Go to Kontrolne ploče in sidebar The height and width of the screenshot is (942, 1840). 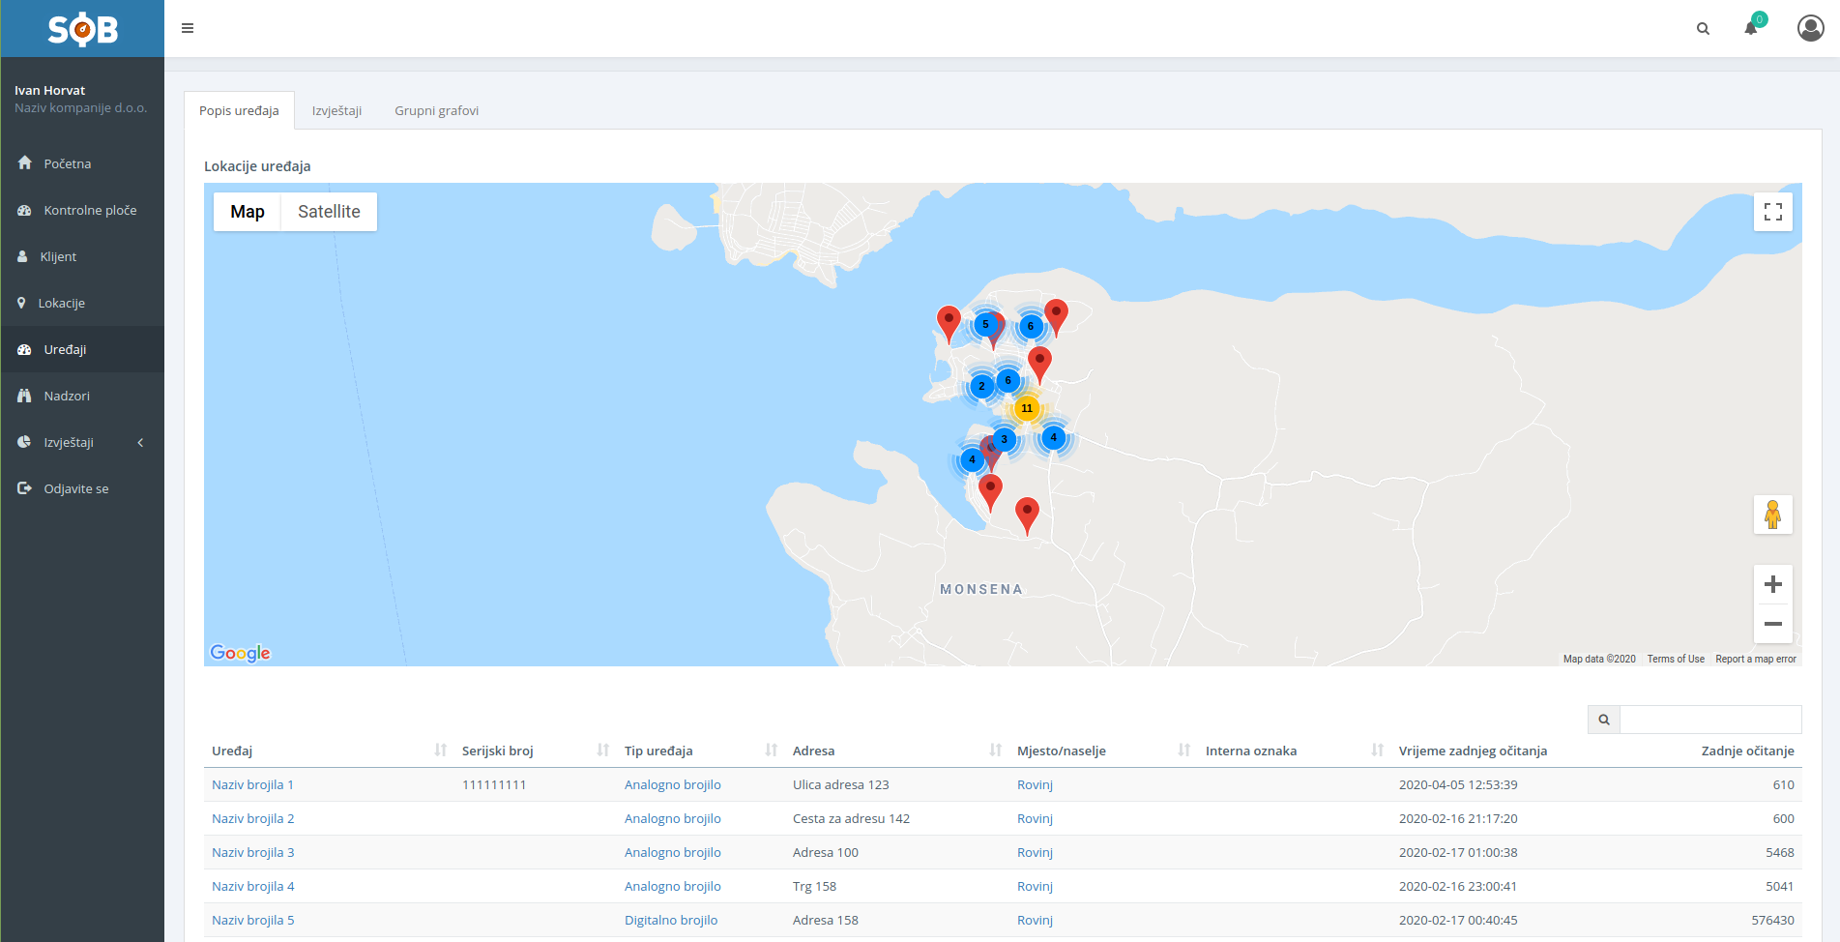90,210
